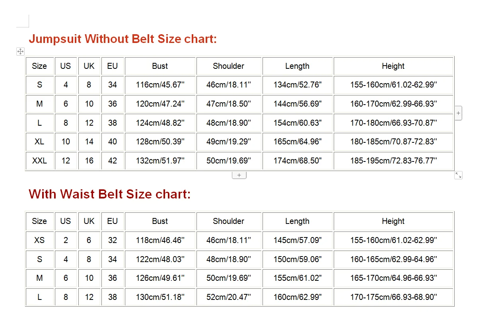Select the XS size cell
Screen dimensions: 498x315
tap(39, 240)
